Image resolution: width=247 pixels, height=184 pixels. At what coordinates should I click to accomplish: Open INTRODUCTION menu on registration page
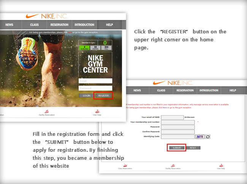[209, 90]
